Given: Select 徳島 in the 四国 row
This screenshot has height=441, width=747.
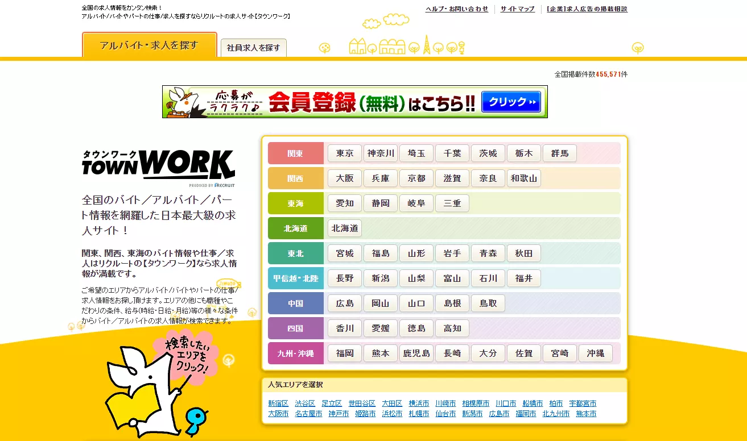Looking at the screenshot, I should click(416, 328).
